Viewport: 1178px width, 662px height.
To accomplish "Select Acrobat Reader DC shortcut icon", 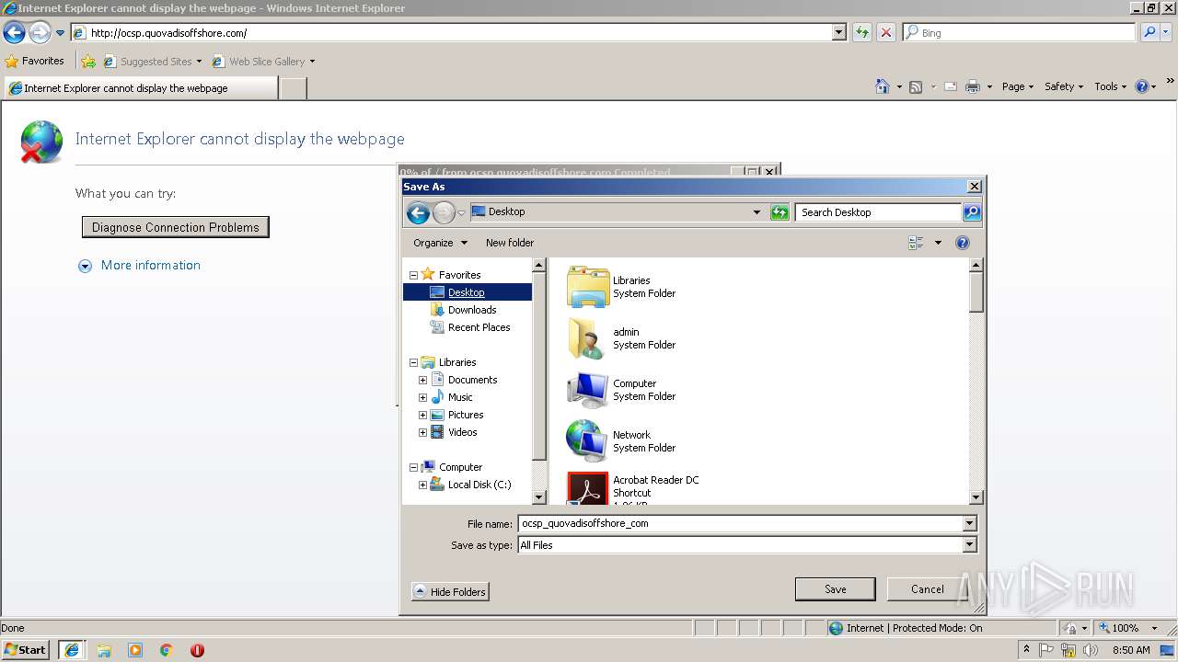I will pyautogui.click(x=588, y=488).
